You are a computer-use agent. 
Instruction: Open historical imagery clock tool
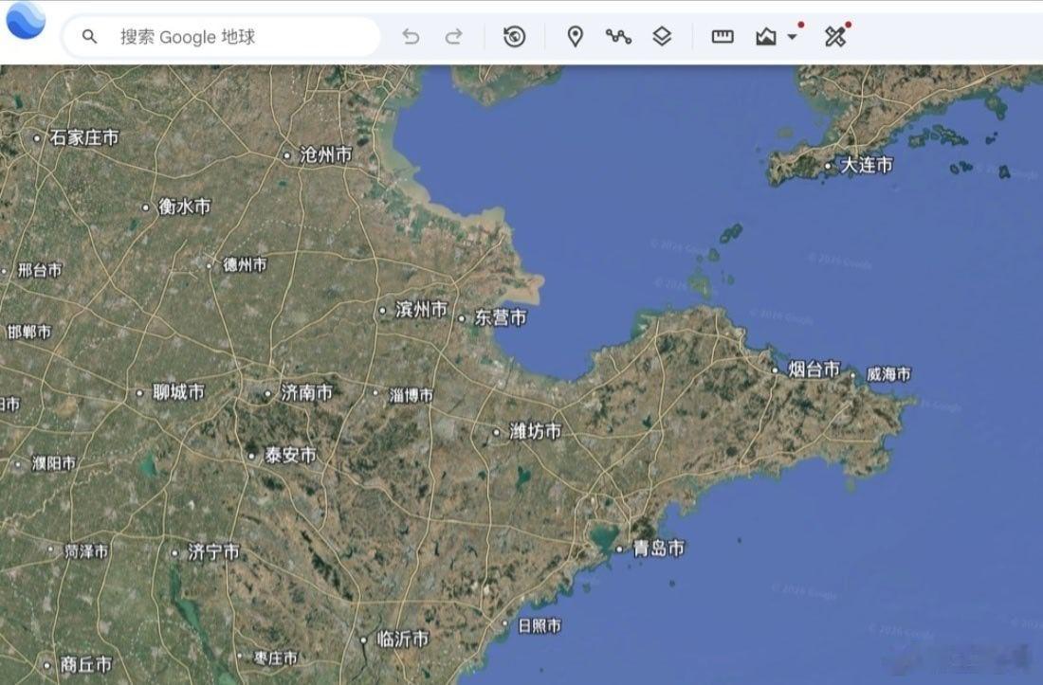pyautogui.click(x=514, y=37)
